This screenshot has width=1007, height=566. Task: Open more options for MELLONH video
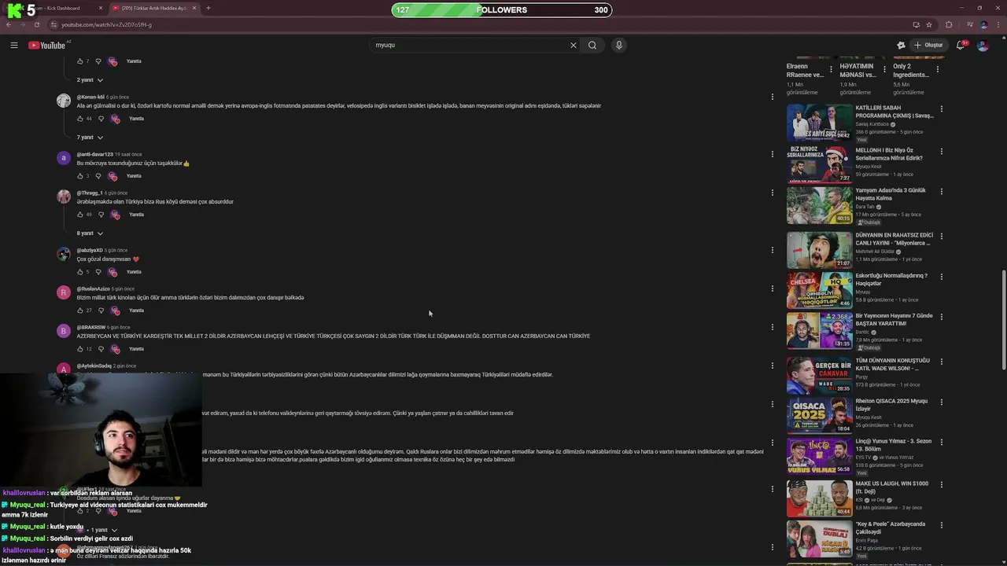pyautogui.click(x=941, y=151)
